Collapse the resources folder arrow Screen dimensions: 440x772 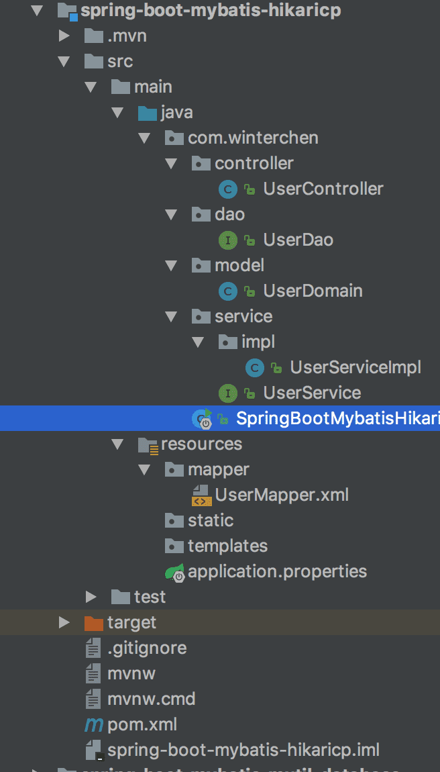tap(118, 444)
